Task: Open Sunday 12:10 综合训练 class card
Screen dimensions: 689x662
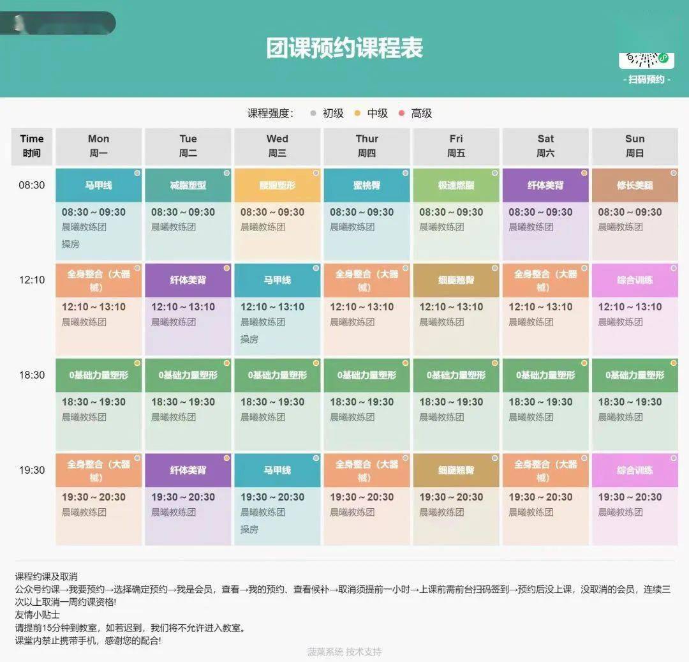Action: point(635,310)
